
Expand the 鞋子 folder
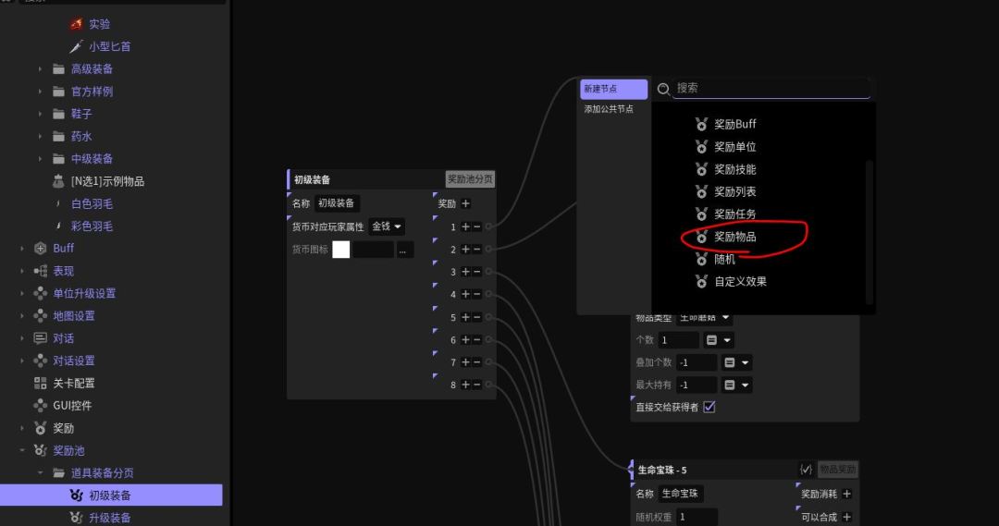[40, 114]
